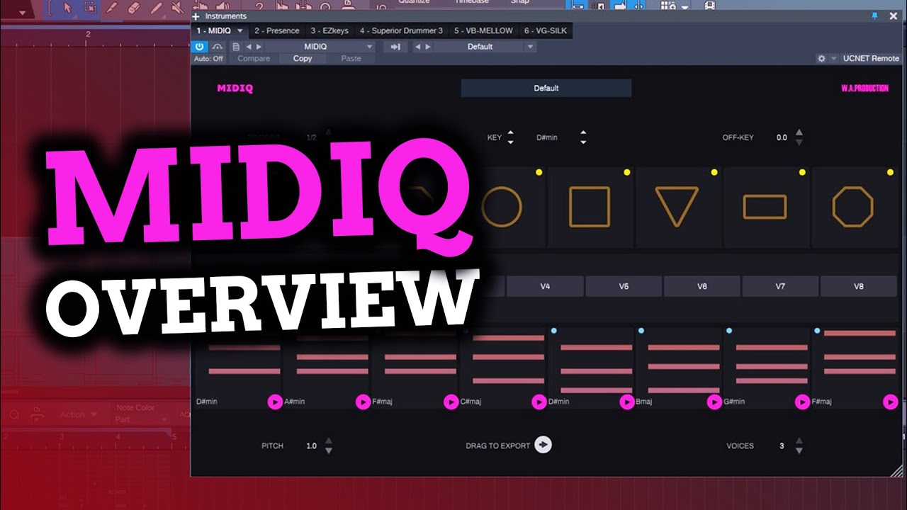Select the circle shape pattern
Image resolution: width=907 pixels, height=510 pixels.
click(502, 207)
